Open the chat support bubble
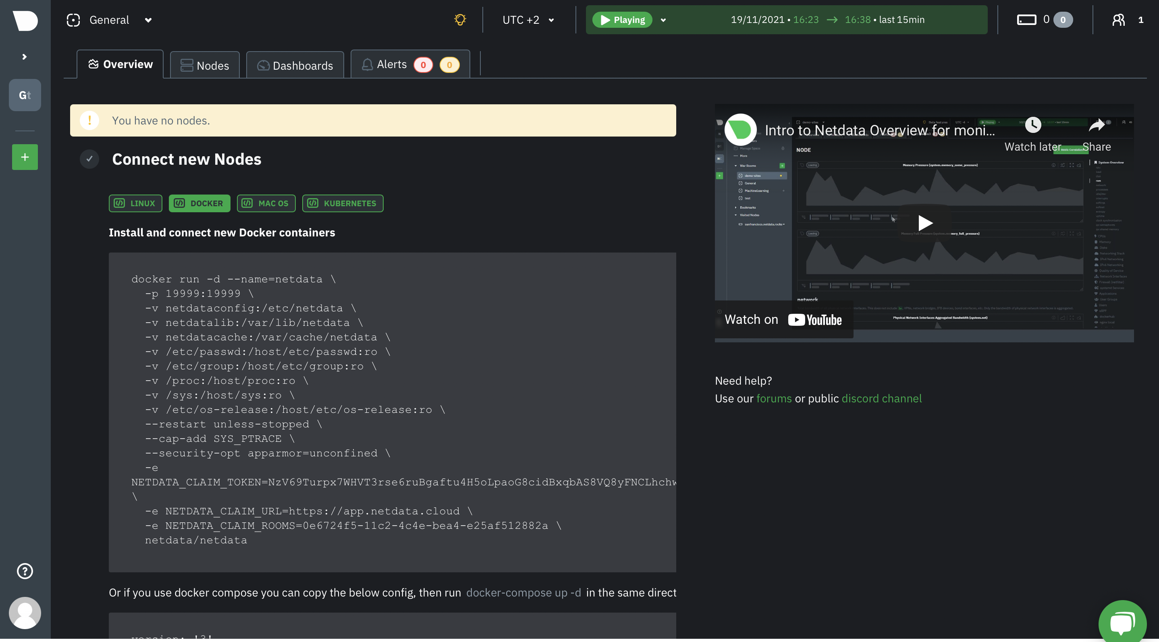Viewport: 1159px width, 642px height. tap(1122, 622)
